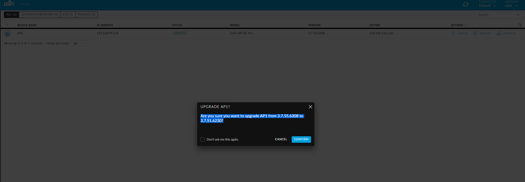Sort by the Device Name column header
Screen dimensions: 525x182
pos(27,25)
